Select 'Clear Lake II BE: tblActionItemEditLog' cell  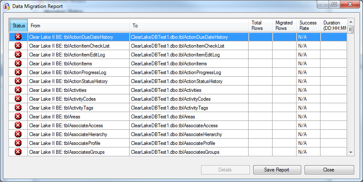pos(79,54)
